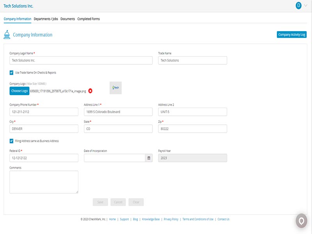312x234 pixels.
Task: Click the Save button
Action: (x=100, y=202)
